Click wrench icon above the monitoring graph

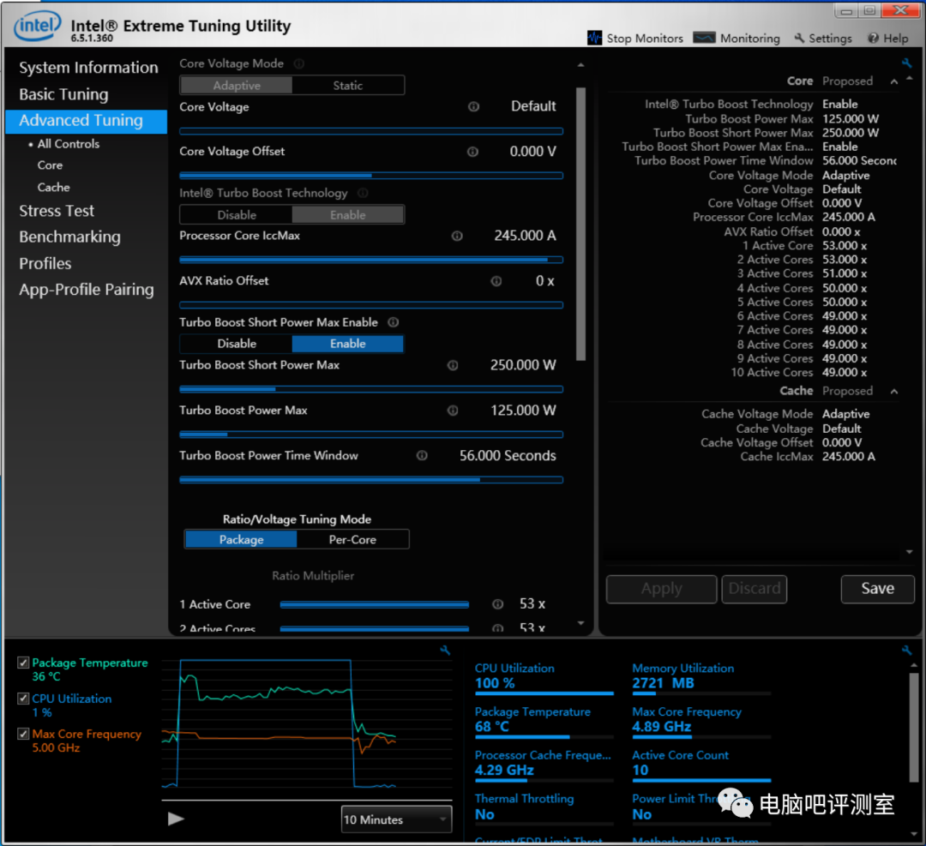(x=445, y=650)
